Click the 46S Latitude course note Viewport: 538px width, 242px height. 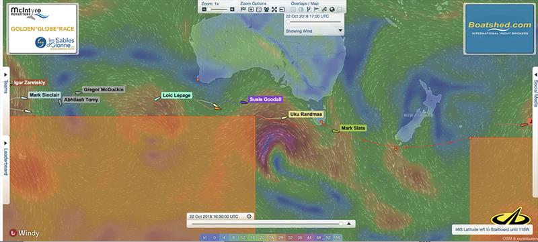pyautogui.click(x=492, y=229)
